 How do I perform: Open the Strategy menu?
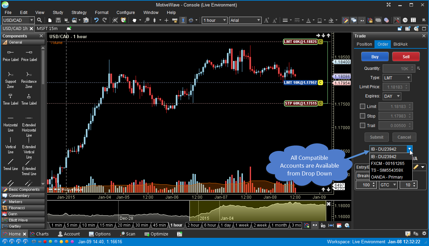coord(79,13)
